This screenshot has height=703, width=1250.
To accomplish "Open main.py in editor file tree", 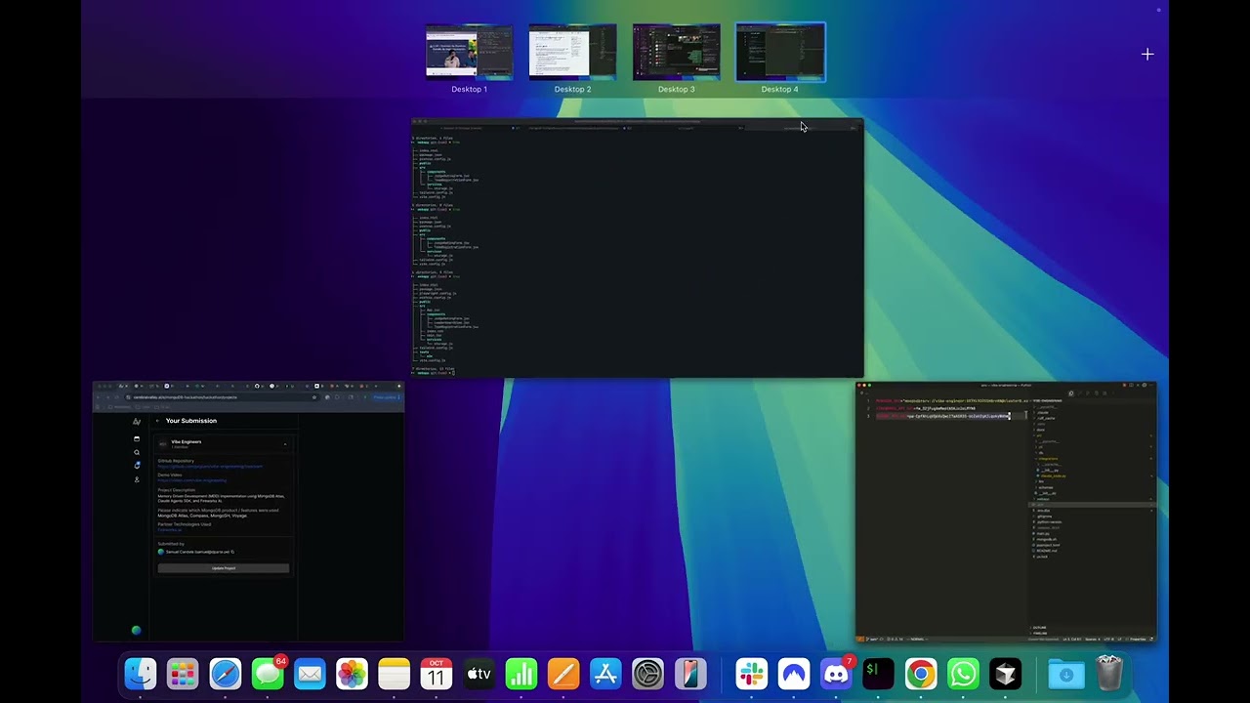I will click(1043, 533).
